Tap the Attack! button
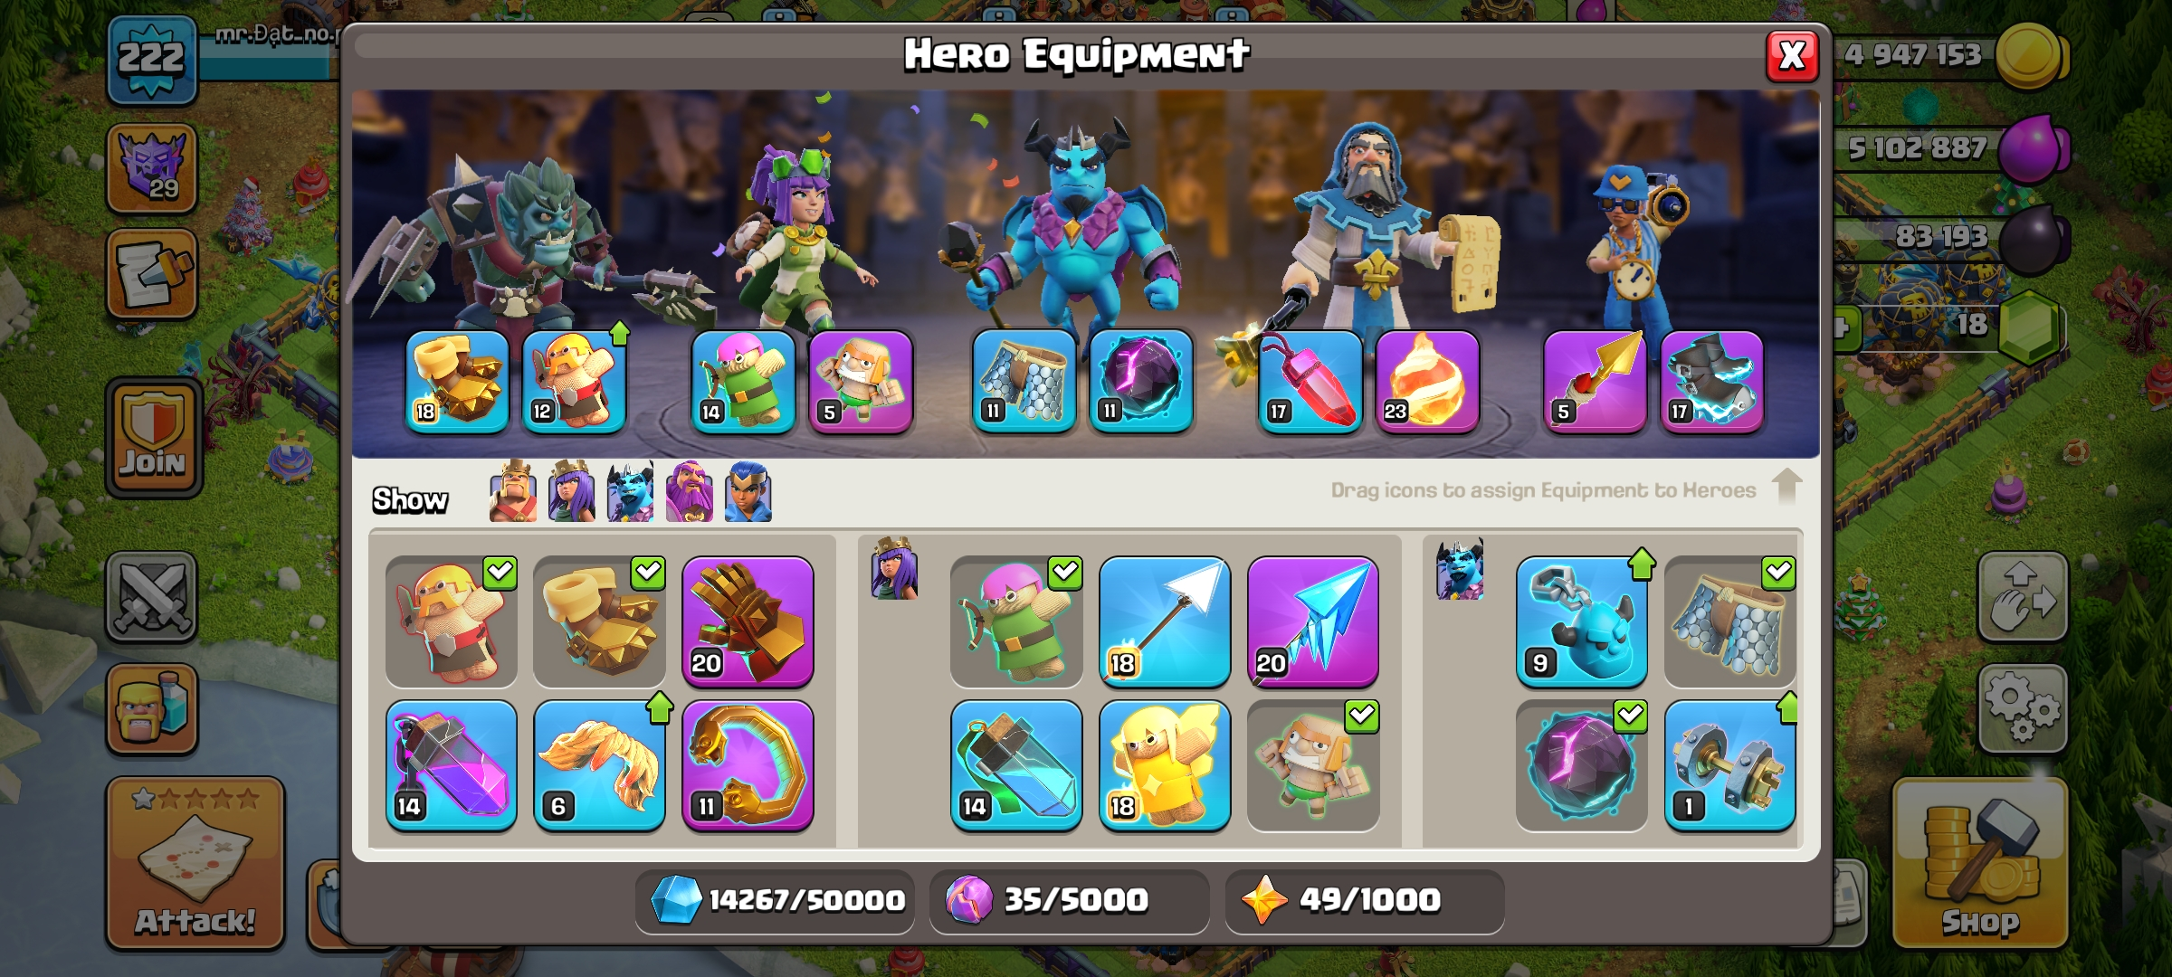The image size is (2172, 977). click(195, 864)
